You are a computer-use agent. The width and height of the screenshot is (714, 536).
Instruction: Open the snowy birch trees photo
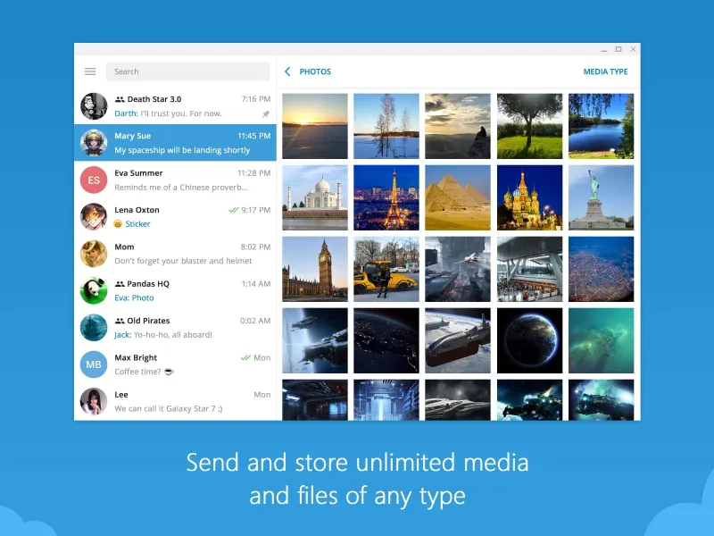386,126
